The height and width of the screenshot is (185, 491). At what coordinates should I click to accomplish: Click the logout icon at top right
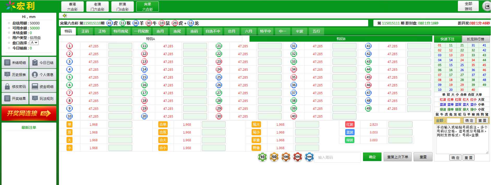click(487, 6)
